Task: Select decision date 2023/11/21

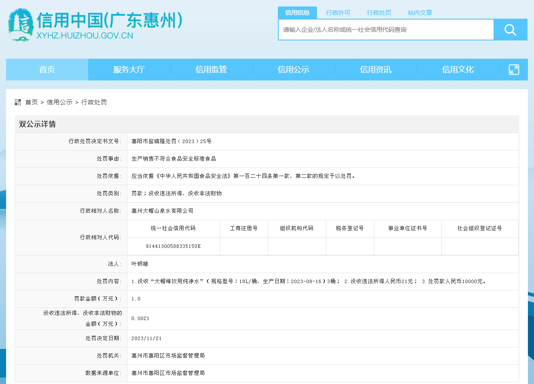Action: [x=146, y=338]
